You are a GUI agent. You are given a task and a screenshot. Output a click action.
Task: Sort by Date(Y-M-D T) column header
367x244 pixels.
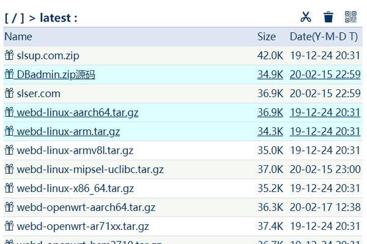tap(324, 37)
